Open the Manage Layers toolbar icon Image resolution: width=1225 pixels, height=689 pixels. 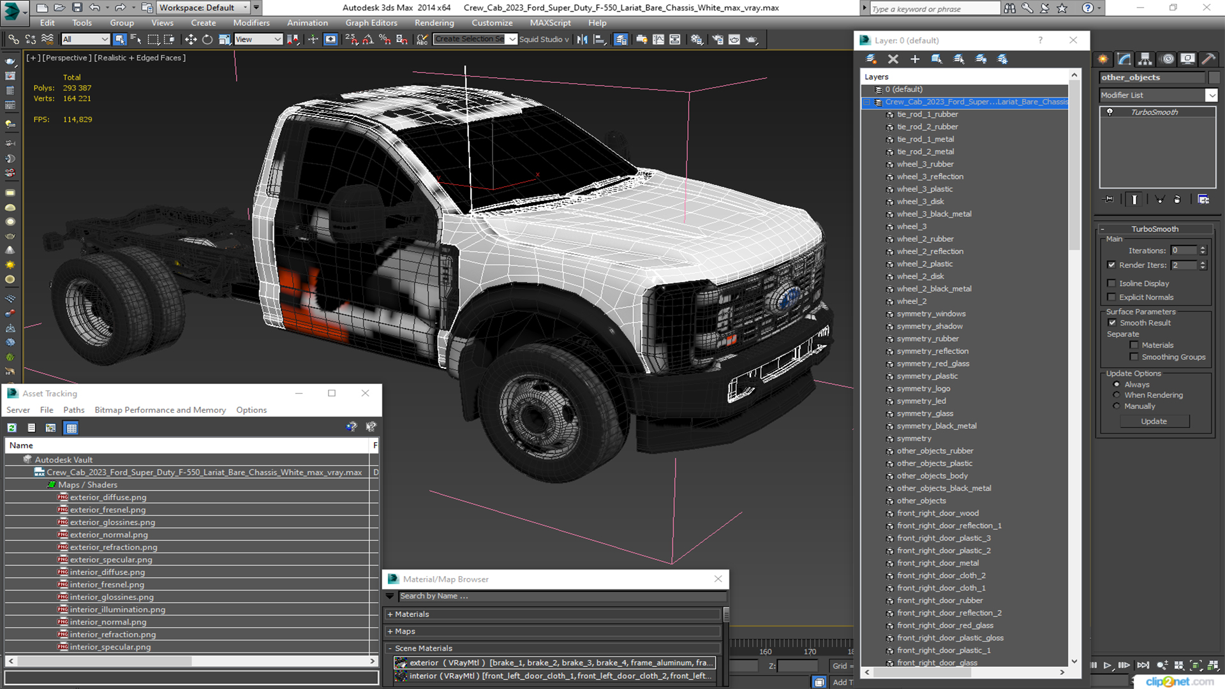click(x=621, y=40)
